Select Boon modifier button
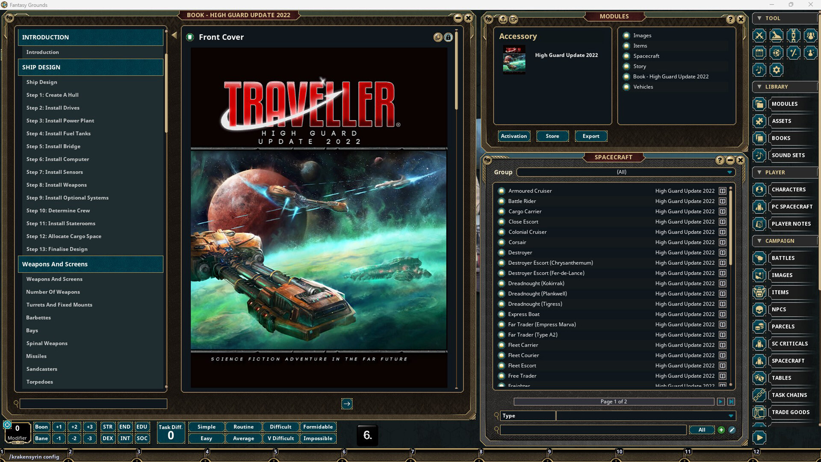The width and height of the screenshot is (821, 462). tap(41, 427)
